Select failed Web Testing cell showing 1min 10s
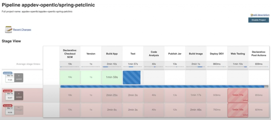This screenshot has height=120, width=271. [238, 110]
